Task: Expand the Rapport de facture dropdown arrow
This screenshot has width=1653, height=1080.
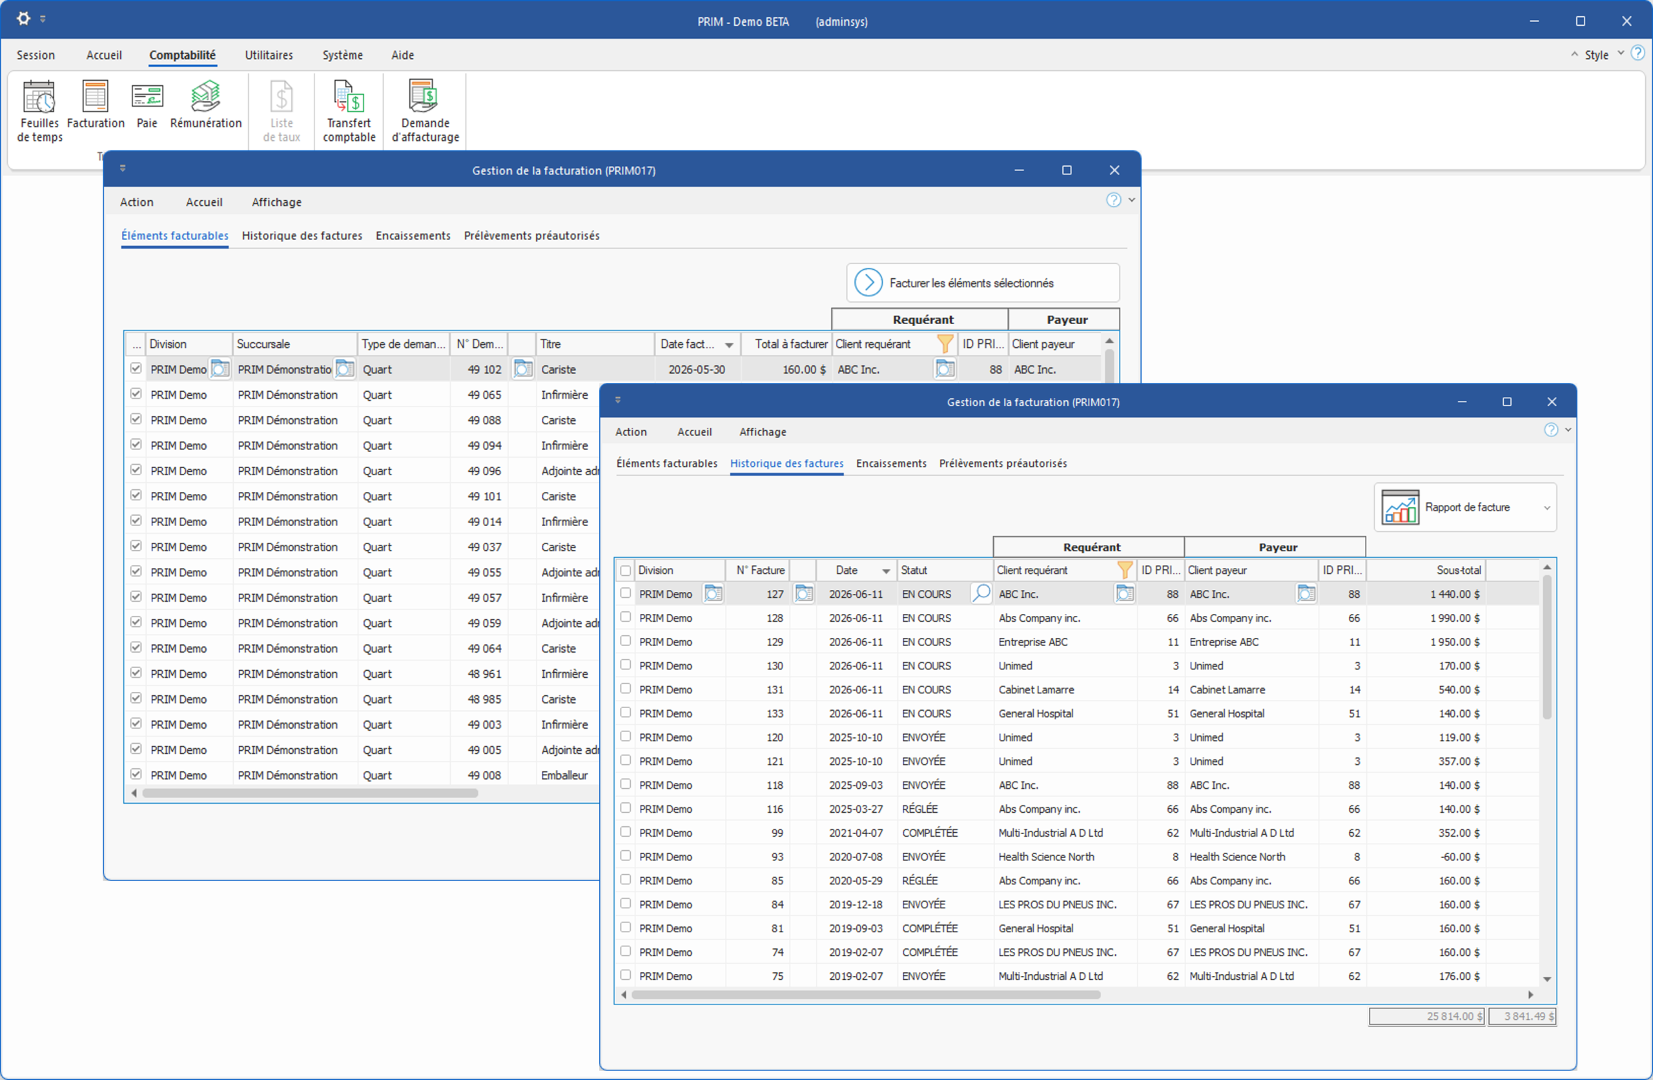Action: [x=1546, y=507]
